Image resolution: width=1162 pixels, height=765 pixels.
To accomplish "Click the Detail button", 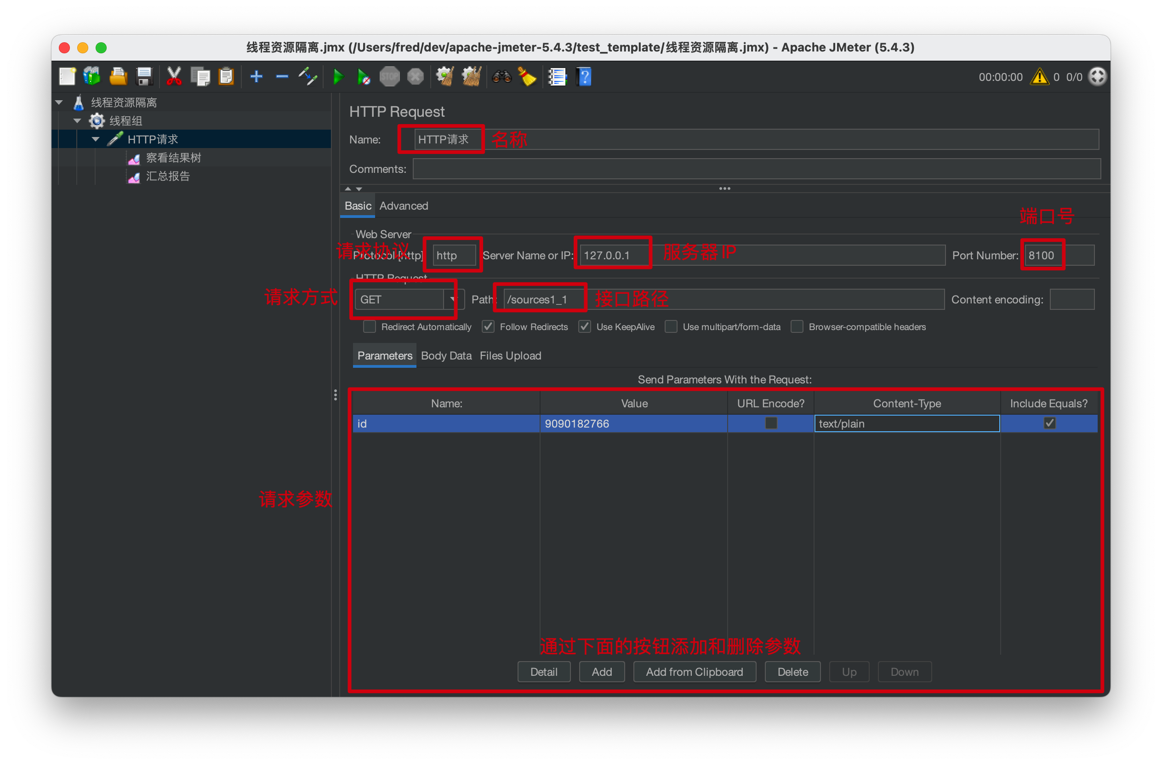I will click(544, 672).
